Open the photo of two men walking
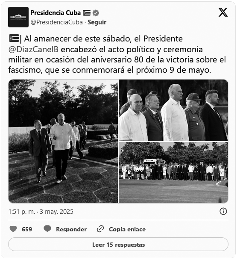237x260 pixels. pos(63,141)
